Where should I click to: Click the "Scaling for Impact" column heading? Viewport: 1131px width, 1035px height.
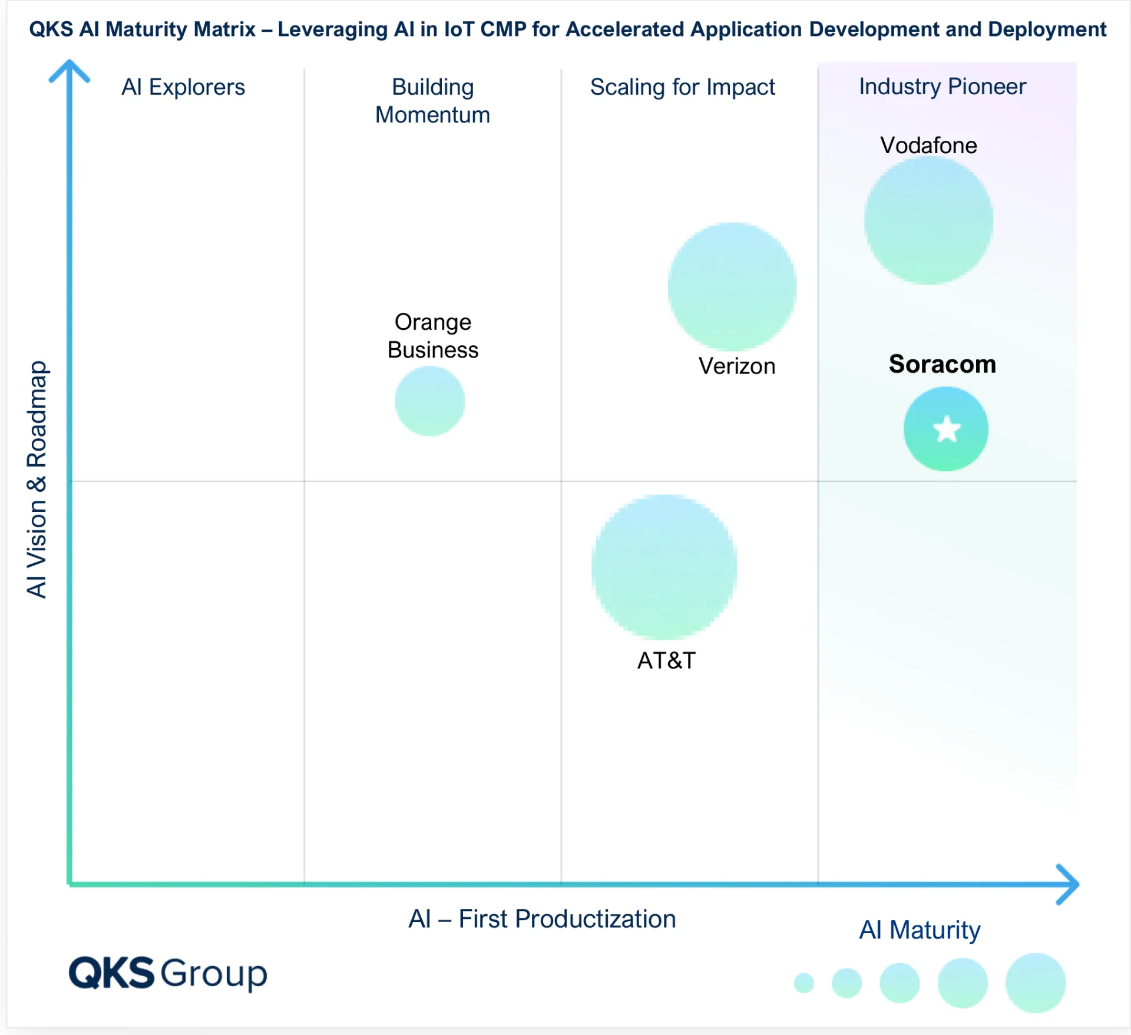(x=683, y=87)
